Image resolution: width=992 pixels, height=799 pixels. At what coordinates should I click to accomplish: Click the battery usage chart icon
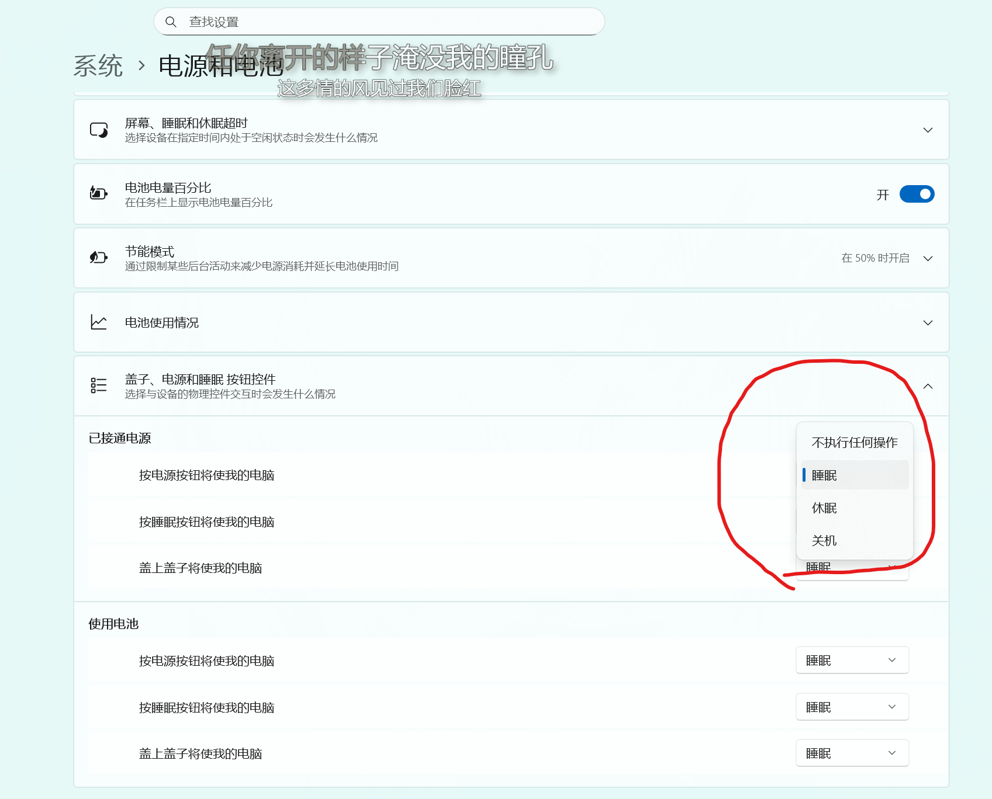[98, 322]
